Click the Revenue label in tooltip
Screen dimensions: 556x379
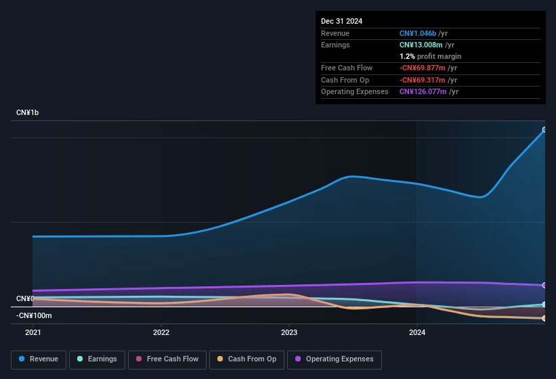click(335, 33)
